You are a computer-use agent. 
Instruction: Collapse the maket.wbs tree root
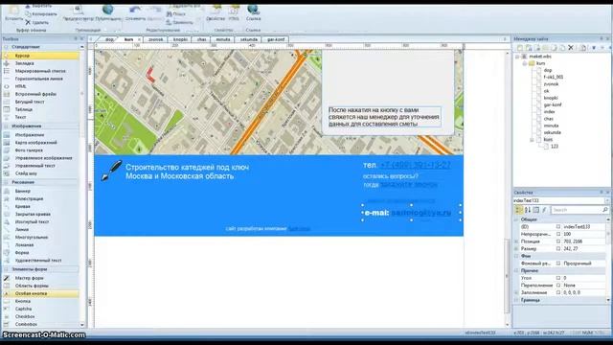point(517,57)
